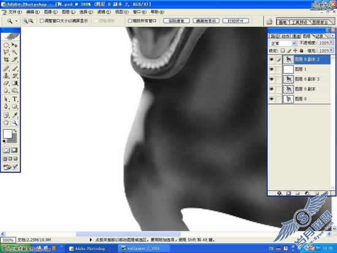Click the 实际像素 button

coord(176,21)
